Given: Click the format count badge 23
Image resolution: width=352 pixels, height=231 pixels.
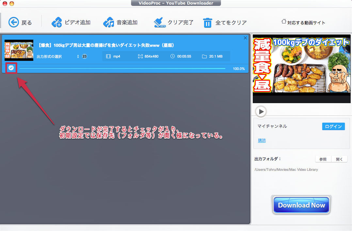Looking at the screenshot, I should pyautogui.click(x=84, y=56).
